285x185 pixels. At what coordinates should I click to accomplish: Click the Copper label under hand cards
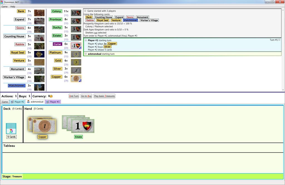tap(43, 137)
